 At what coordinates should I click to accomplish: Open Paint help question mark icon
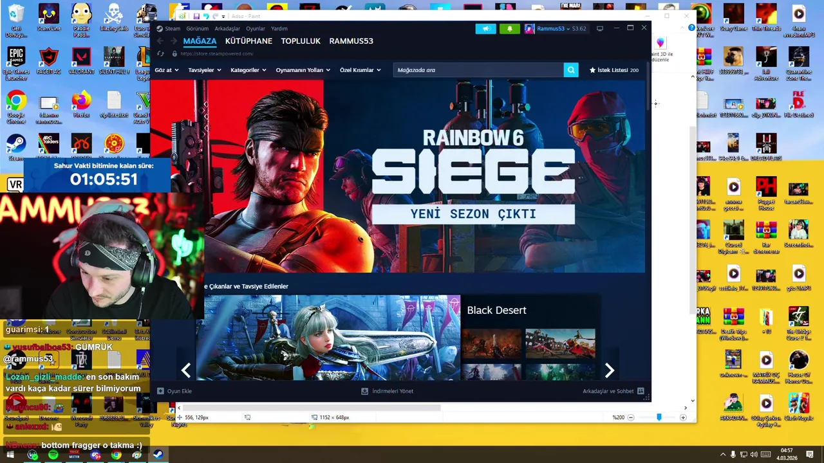point(691,28)
